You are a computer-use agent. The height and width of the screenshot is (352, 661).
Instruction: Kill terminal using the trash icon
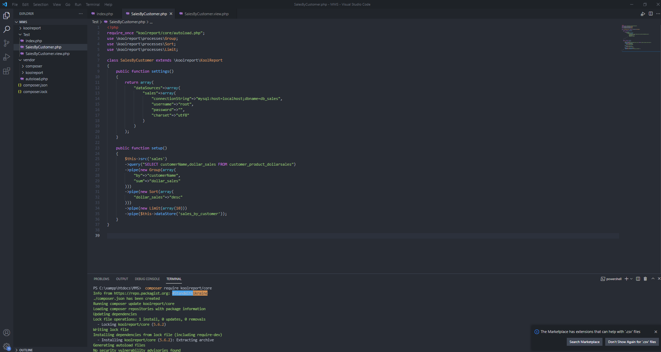point(645,279)
